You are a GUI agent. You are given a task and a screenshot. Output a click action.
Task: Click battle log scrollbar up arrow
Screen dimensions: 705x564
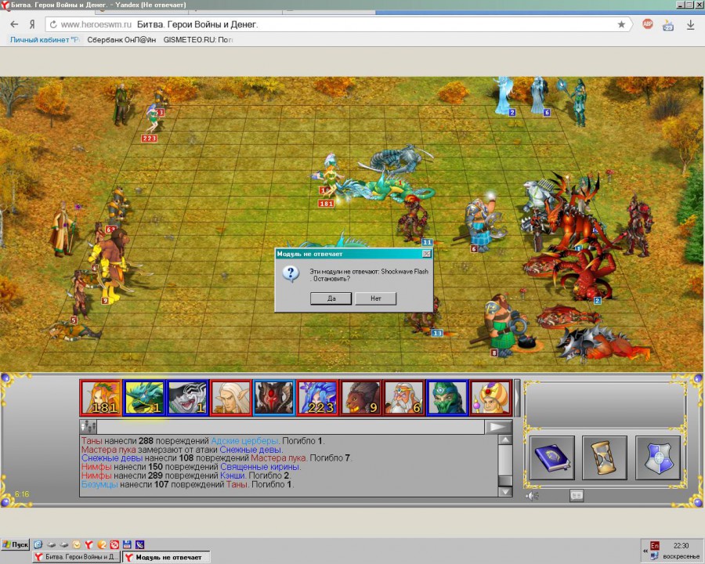505,440
